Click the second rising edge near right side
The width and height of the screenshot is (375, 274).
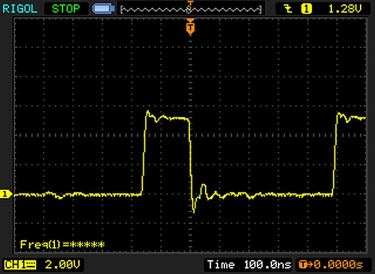click(335, 156)
